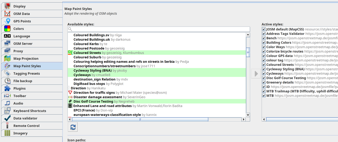Go to the Keyboard Shortcuts tab
The image size is (338, 142).
[x=30, y=111]
